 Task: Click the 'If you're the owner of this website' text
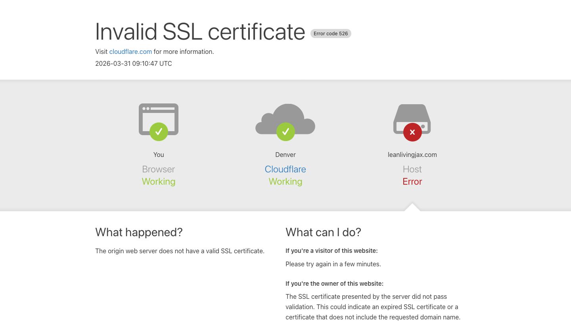tap(334, 284)
